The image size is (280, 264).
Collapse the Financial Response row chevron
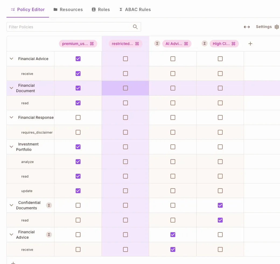pos(11,117)
